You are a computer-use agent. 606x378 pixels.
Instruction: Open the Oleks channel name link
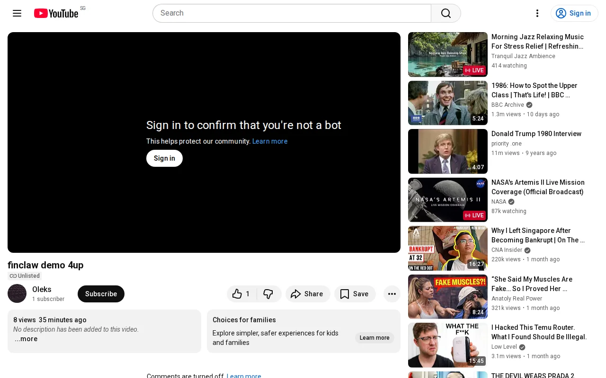click(42, 289)
